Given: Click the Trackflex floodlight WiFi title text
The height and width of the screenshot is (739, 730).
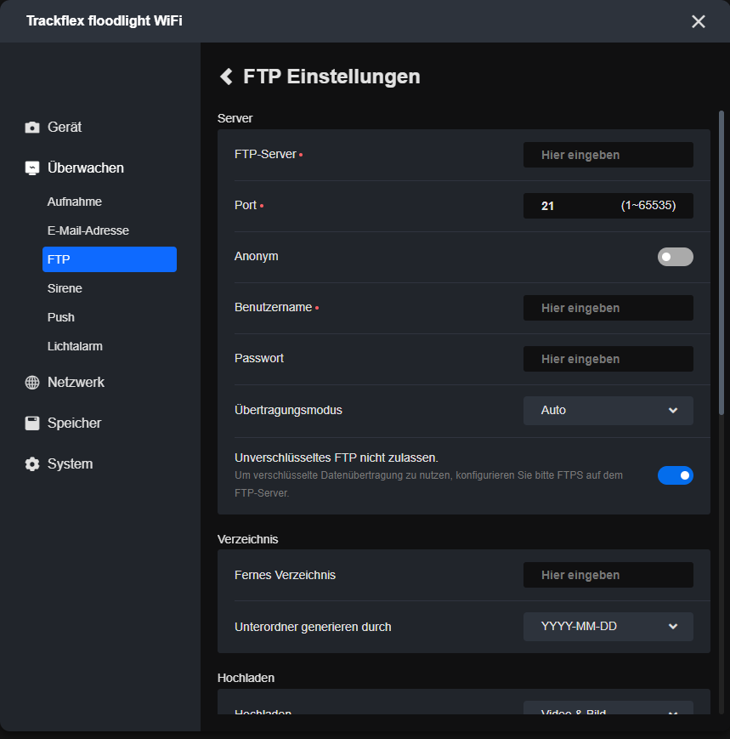Looking at the screenshot, I should (x=104, y=20).
